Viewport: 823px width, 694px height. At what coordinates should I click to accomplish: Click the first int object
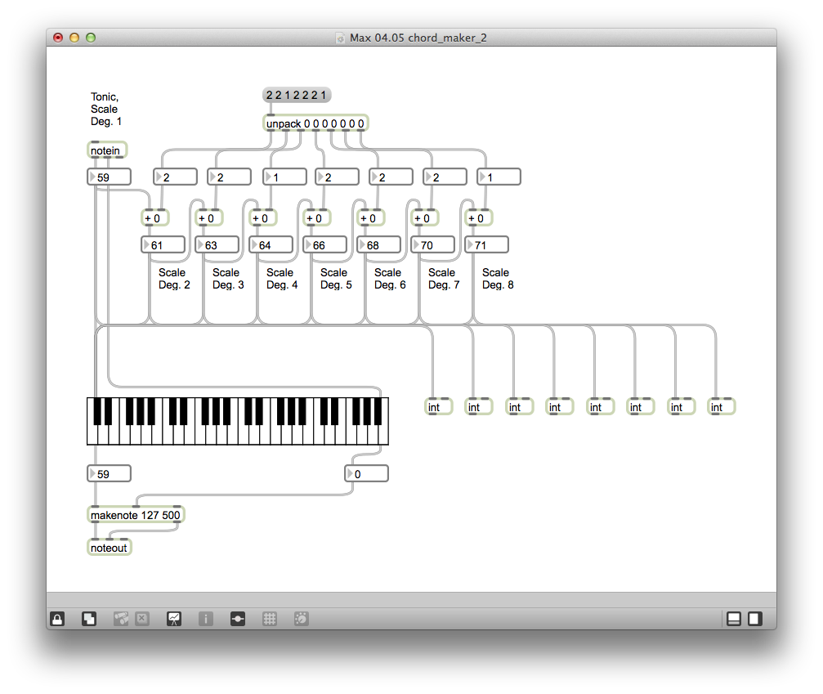pos(438,407)
